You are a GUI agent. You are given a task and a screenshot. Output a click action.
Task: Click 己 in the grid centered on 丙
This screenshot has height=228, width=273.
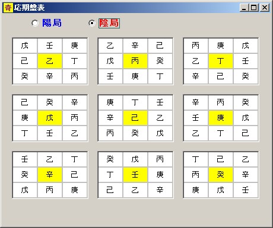pyautogui.click(x=160, y=46)
